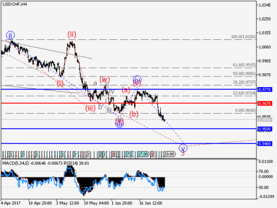Select the red 0.9675 price level label
Image resolution: width=277 pixels, height=208 pixels.
coord(265,103)
